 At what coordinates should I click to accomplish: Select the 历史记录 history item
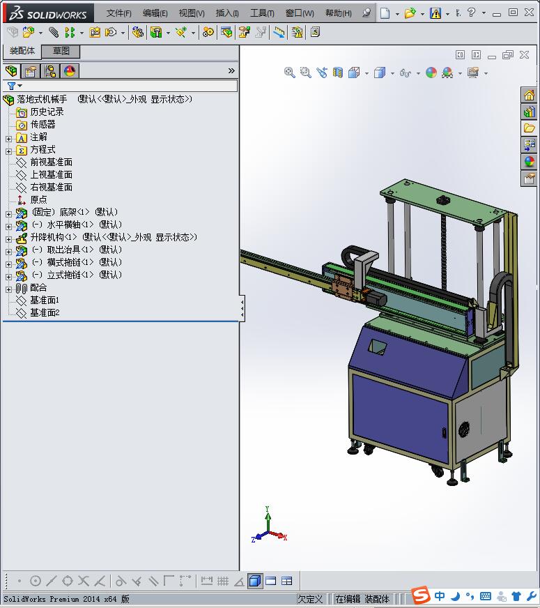47,112
